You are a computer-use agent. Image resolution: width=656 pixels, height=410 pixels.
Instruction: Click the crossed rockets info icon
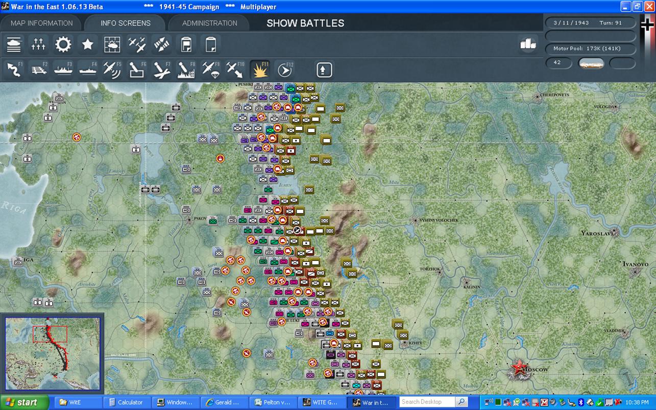coord(161,45)
